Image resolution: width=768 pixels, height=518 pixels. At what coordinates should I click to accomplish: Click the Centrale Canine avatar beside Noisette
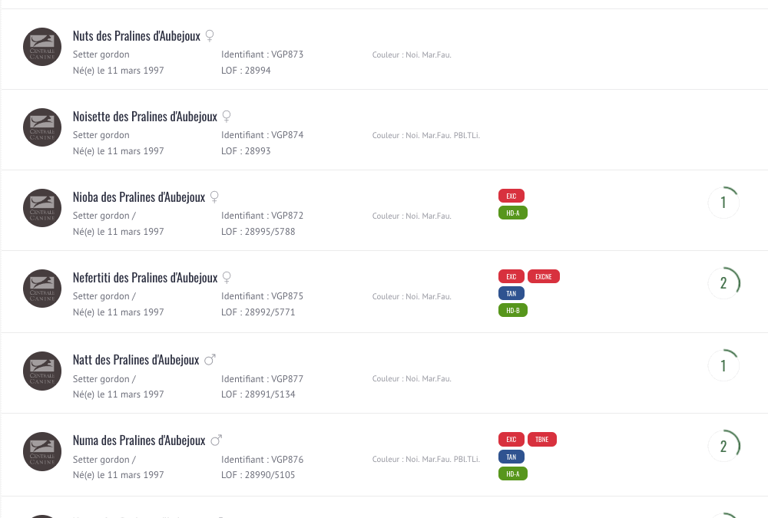[42, 128]
